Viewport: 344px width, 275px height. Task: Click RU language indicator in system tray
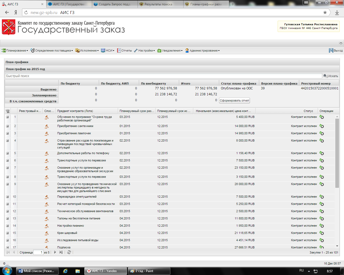click(x=302, y=270)
